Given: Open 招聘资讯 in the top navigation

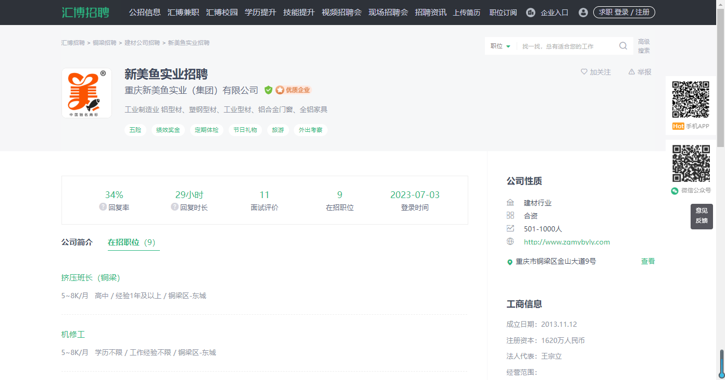Looking at the screenshot, I should (x=431, y=13).
